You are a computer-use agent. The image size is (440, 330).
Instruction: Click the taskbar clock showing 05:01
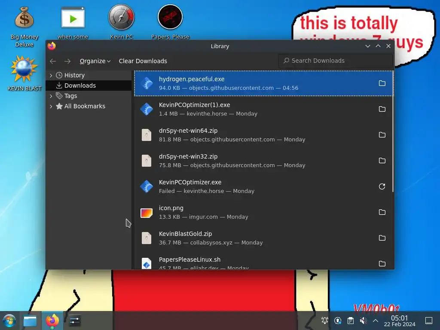[x=400, y=321]
